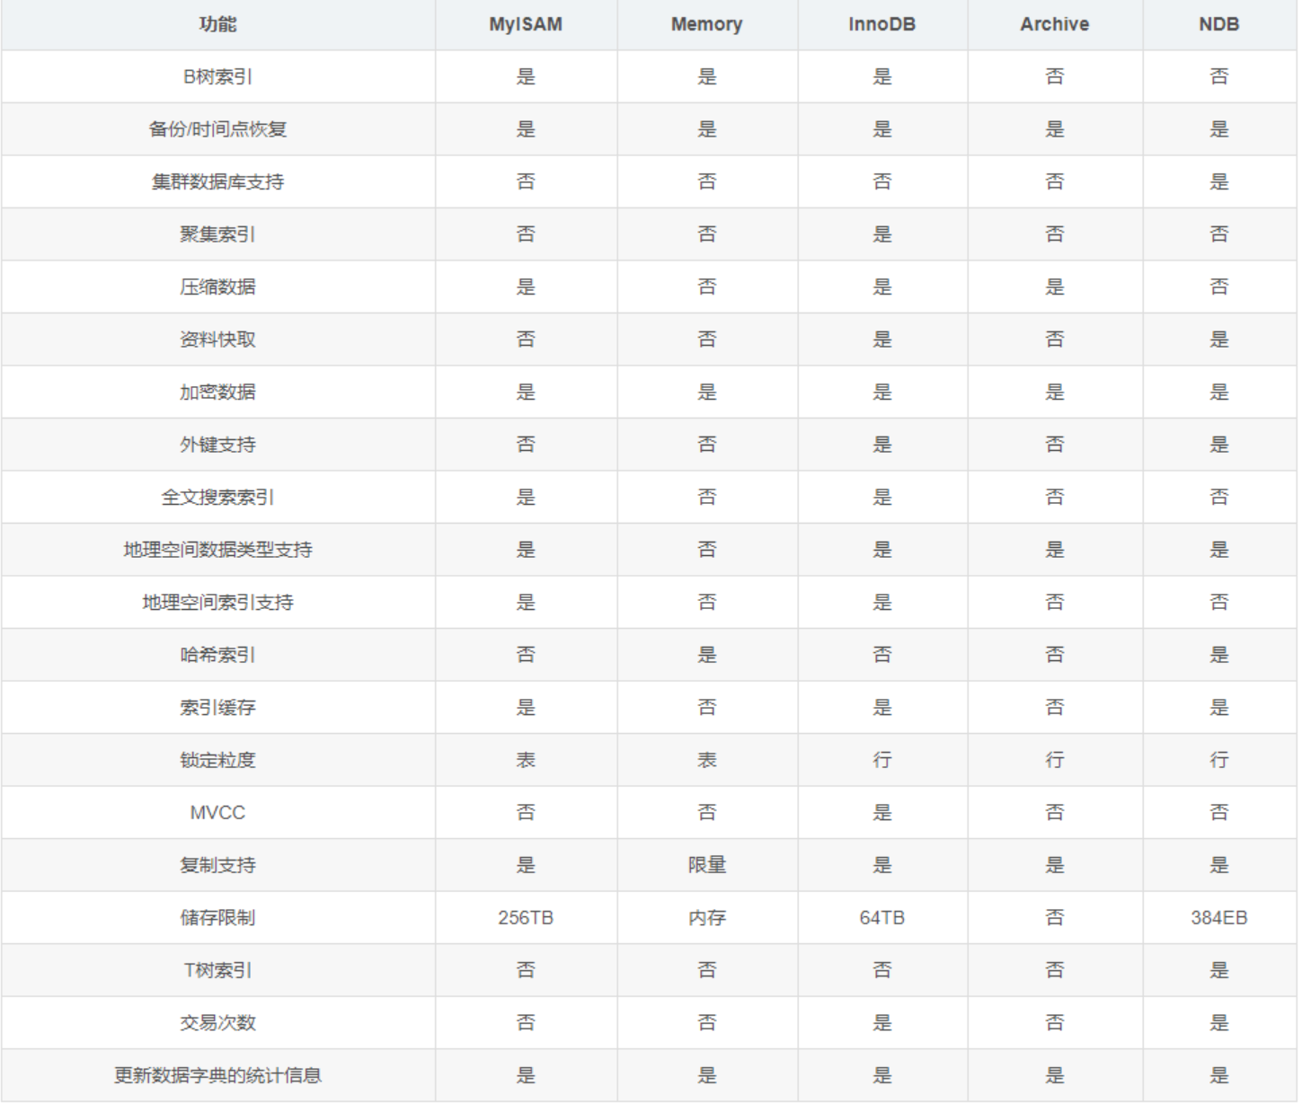1302x1103 pixels.
Task: Click the NDB 是 cell in 资料快取 row
Action: click(x=1218, y=340)
